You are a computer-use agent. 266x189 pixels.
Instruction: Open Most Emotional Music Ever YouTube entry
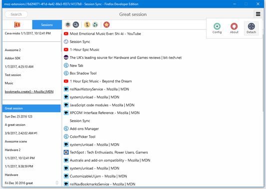point(105,34)
